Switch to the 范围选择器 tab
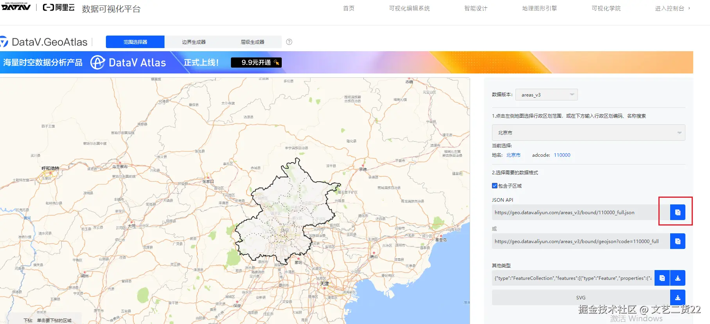The height and width of the screenshot is (324, 710). tap(135, 42)
